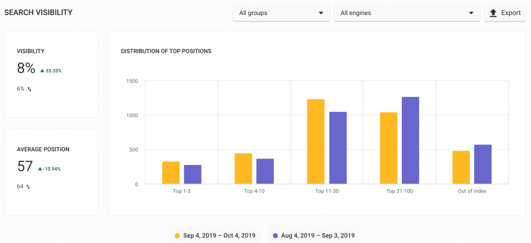Click the VISIBILITY card title
This screenshot has height=243, width=531.
click(x=31, y=51)
